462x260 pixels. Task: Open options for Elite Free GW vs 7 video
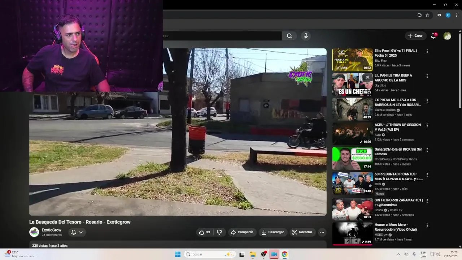(427, 51)
